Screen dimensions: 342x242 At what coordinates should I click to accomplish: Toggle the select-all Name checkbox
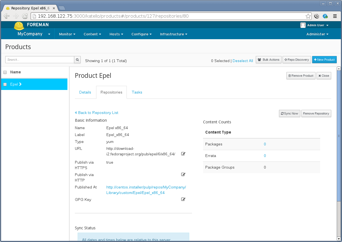pos(5,72)
